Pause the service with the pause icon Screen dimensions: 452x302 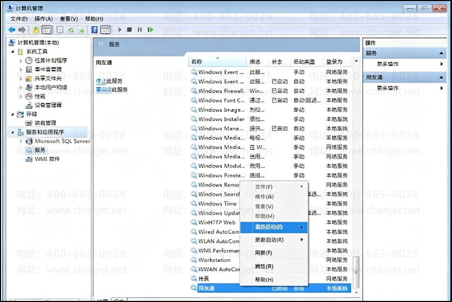(x=140, y=30)
